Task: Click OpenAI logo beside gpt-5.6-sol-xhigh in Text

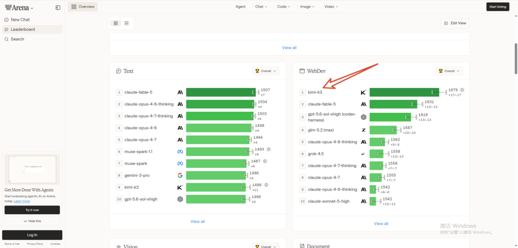Action: coord(180,199)
